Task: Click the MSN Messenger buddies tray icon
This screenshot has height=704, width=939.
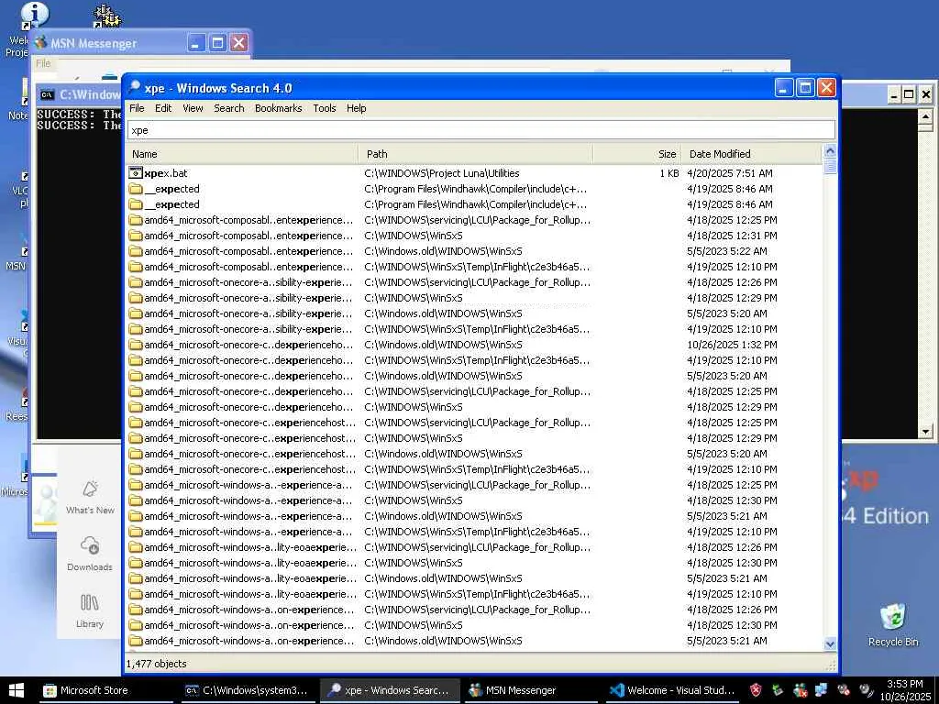Action: [x=800, y=690]
